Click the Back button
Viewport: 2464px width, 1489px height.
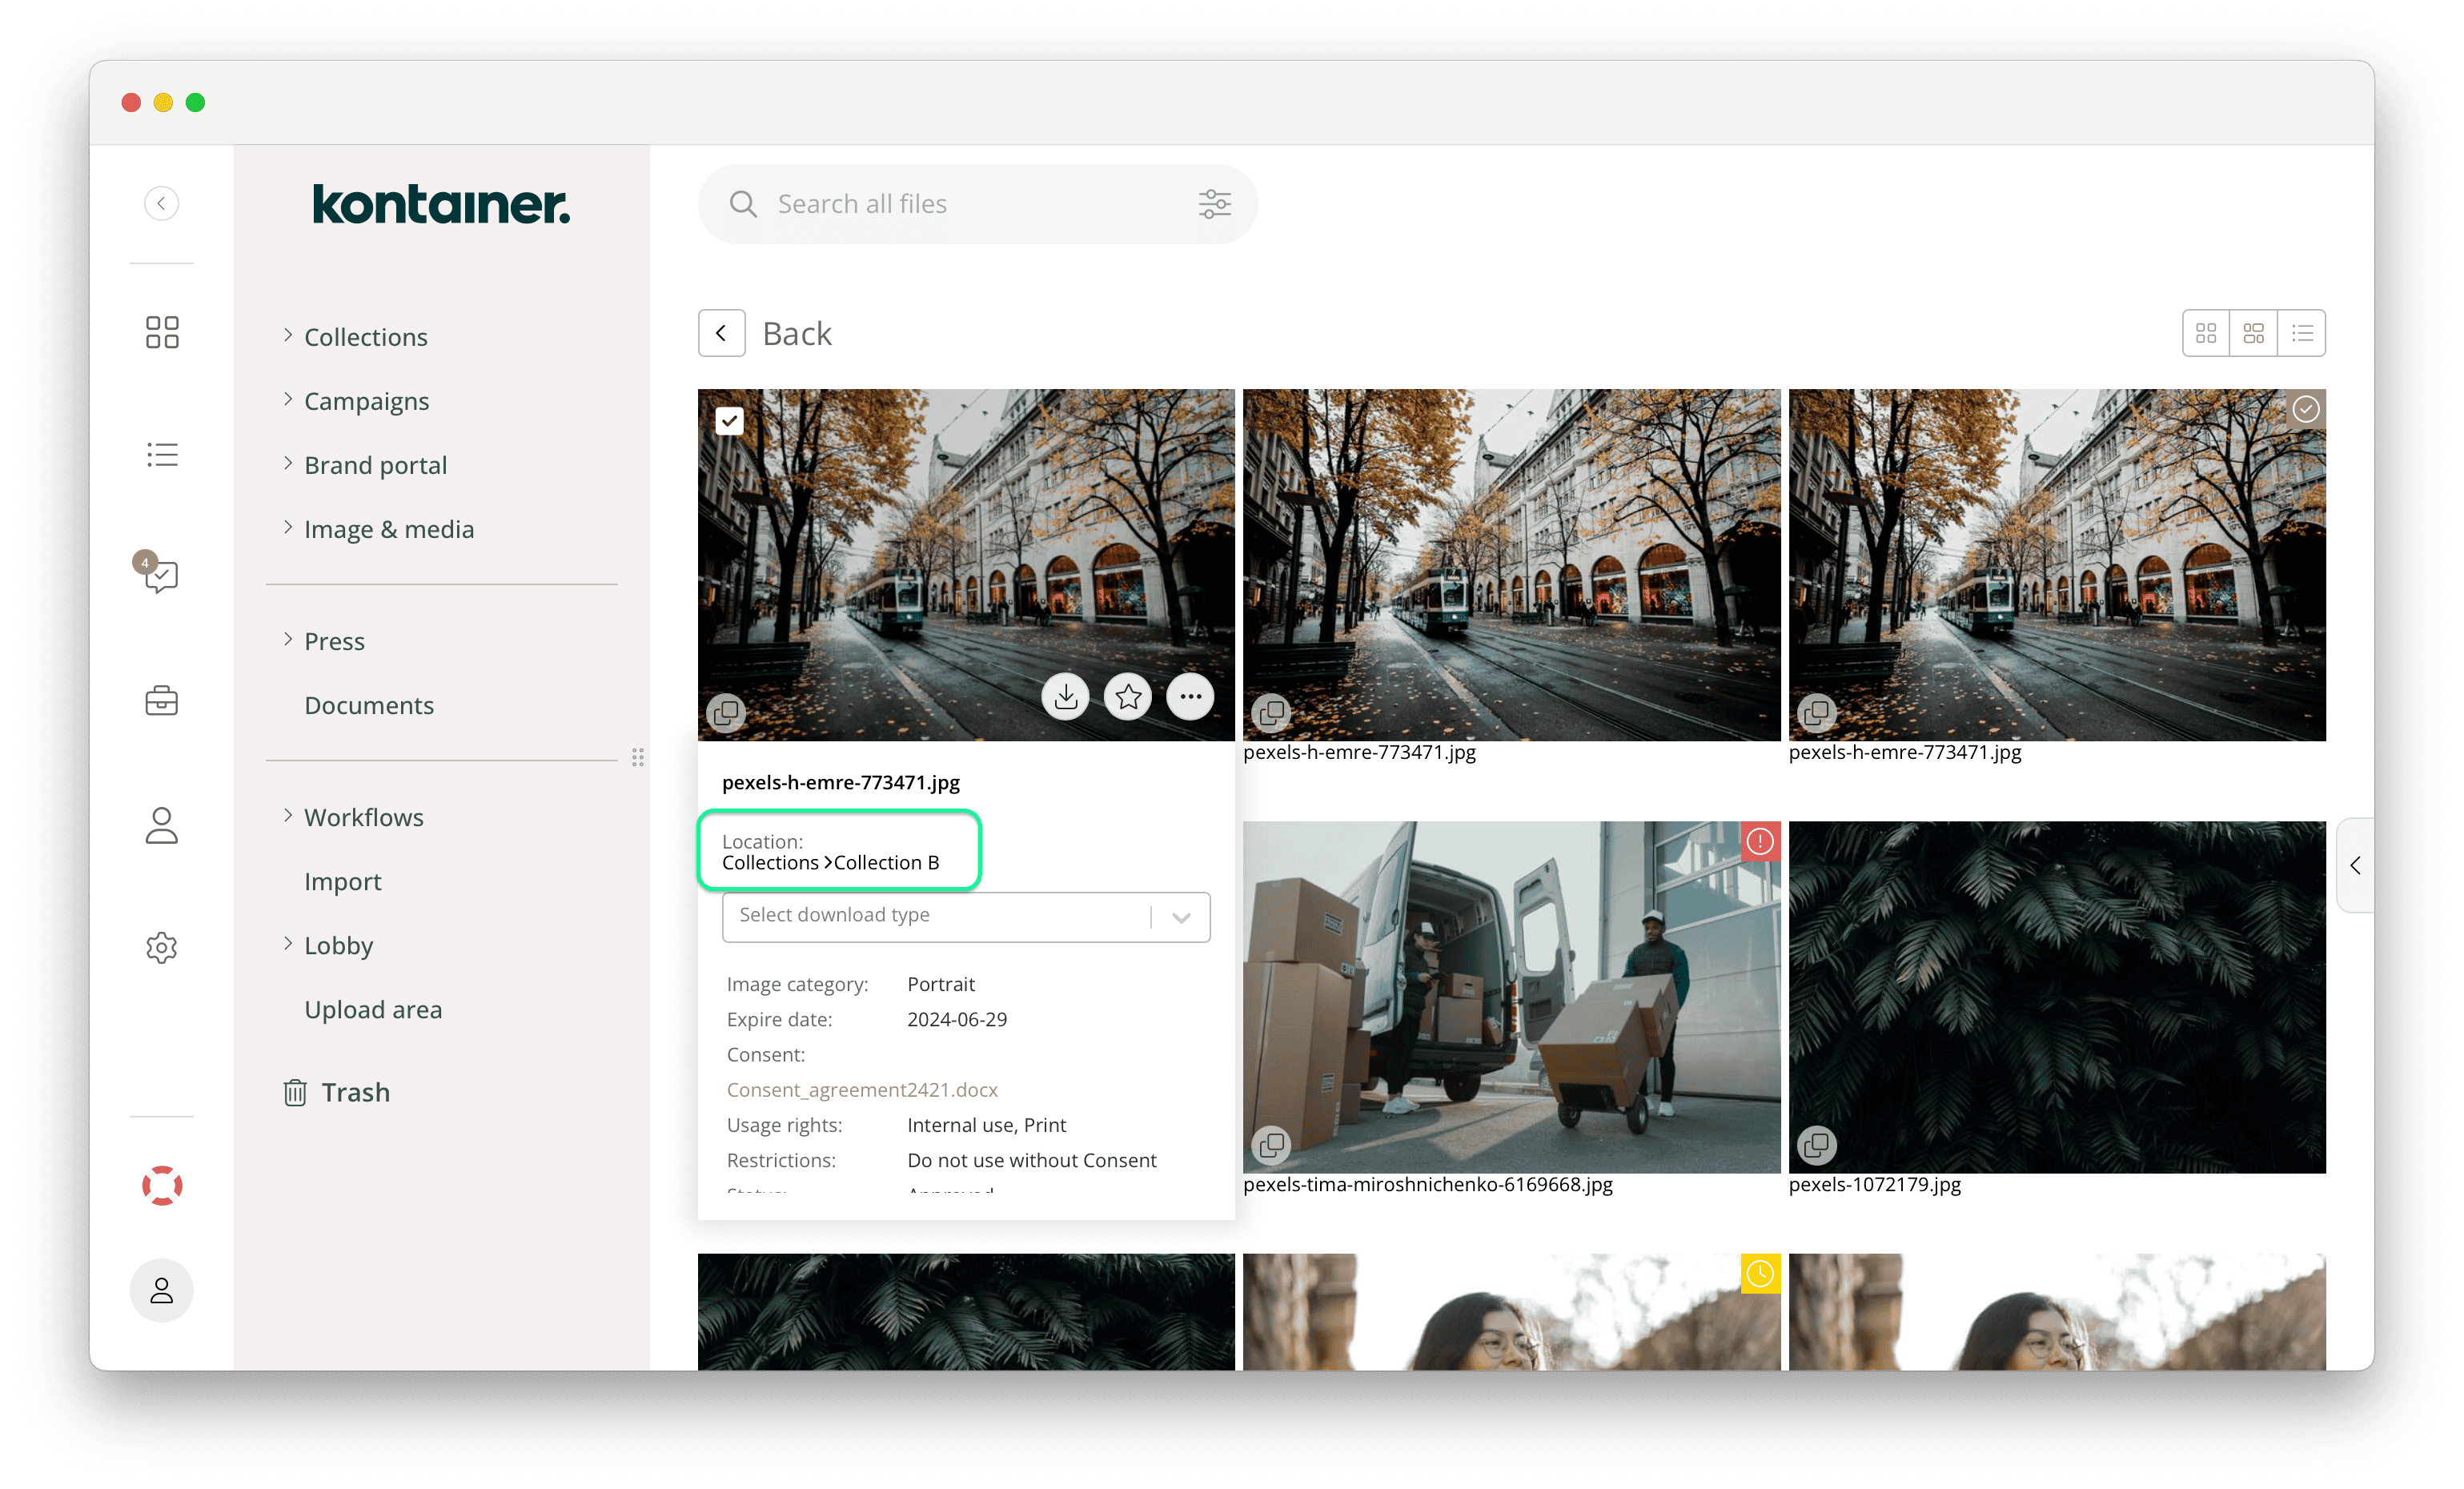tap(721, 333)
